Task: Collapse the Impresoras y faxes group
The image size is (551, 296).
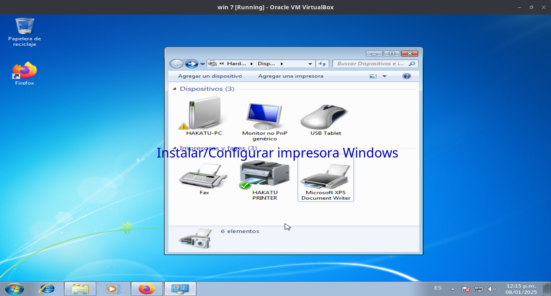Action: click(x=175, y=148)
